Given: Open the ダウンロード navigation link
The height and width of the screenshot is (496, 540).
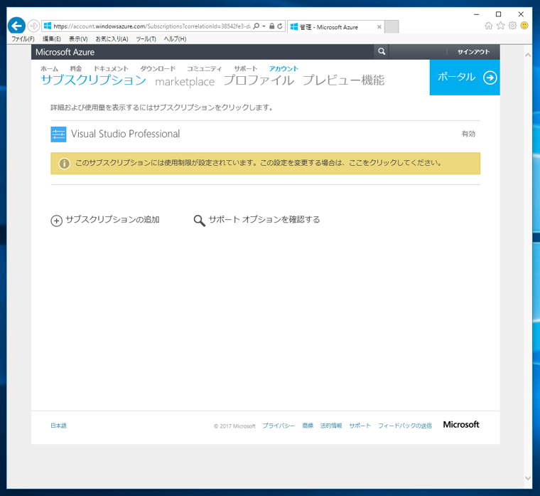Looking at the screenshot, I should coord(158,68).
